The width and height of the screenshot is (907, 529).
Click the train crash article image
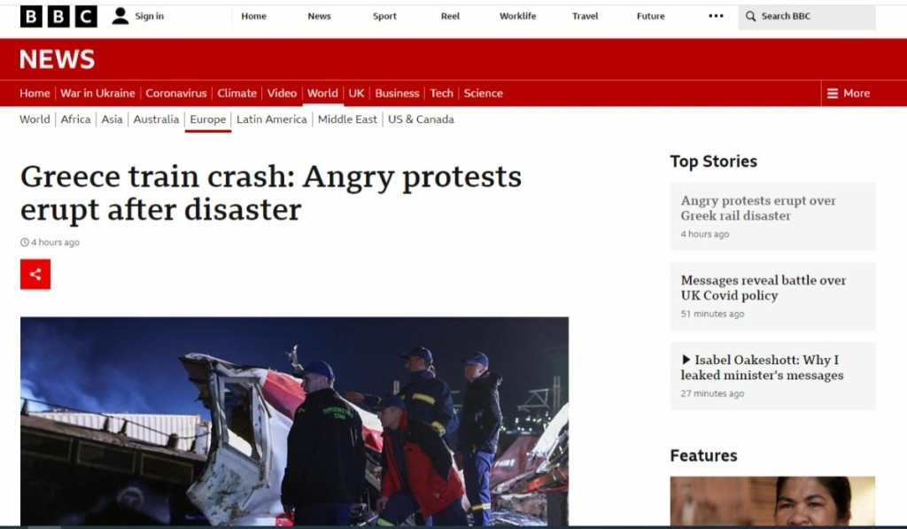294,422
